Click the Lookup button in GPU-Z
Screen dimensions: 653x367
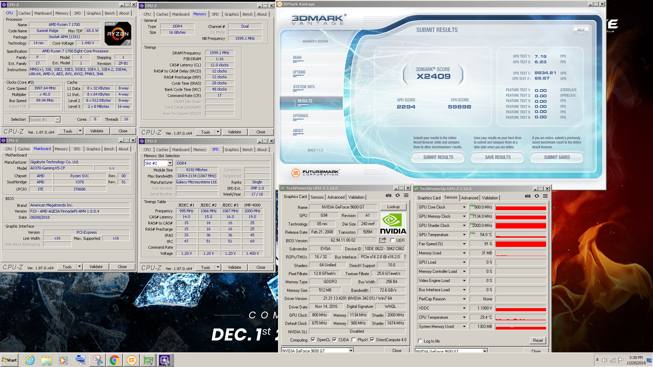coord(393,207)
